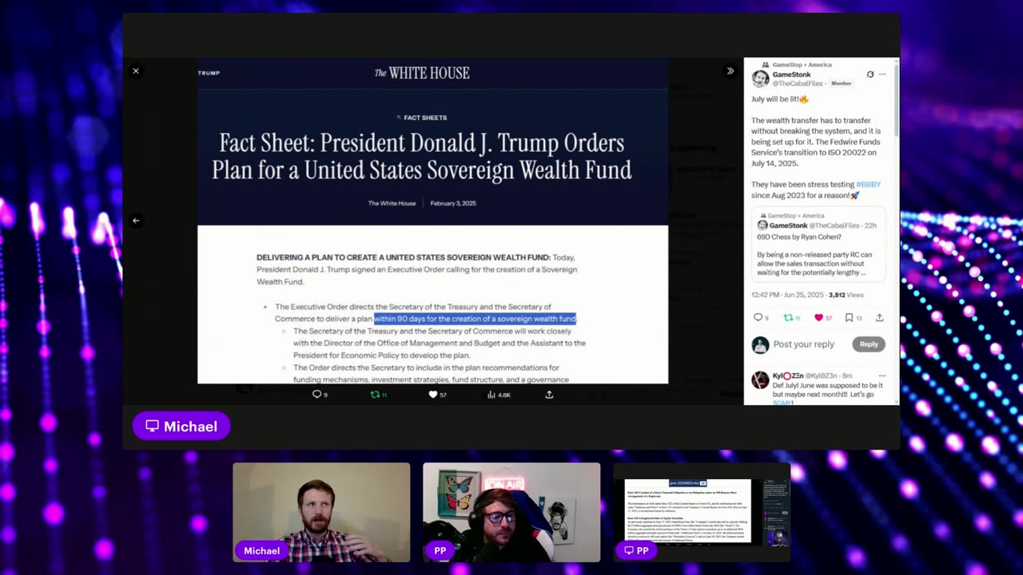Image resolution: width=1023 pixels, height=575 pixels.
Task: Open the more options menu on GameStonk's post
Action: [x=882, y=74]
